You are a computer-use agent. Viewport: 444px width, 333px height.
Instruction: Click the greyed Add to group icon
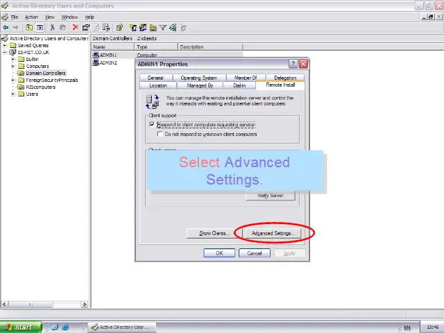pos(183,28)
